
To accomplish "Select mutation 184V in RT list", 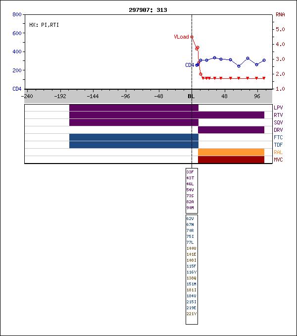I will pos(191,296).
